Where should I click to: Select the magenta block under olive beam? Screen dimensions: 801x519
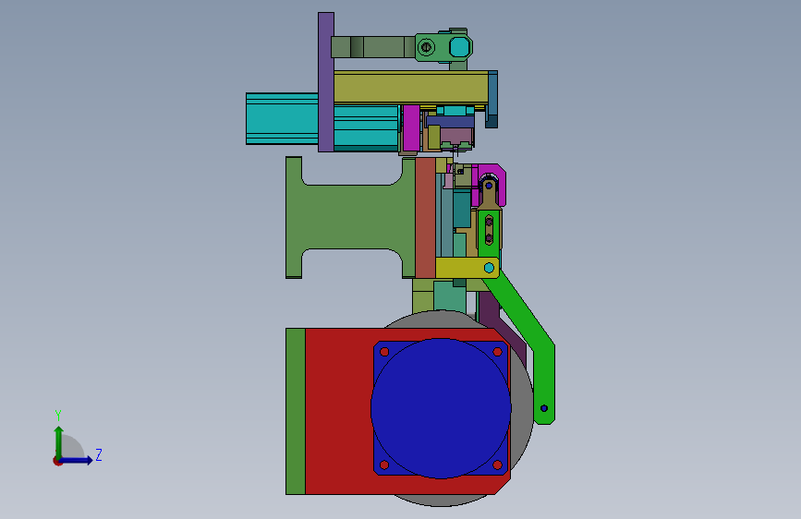[x=411, y=128]
